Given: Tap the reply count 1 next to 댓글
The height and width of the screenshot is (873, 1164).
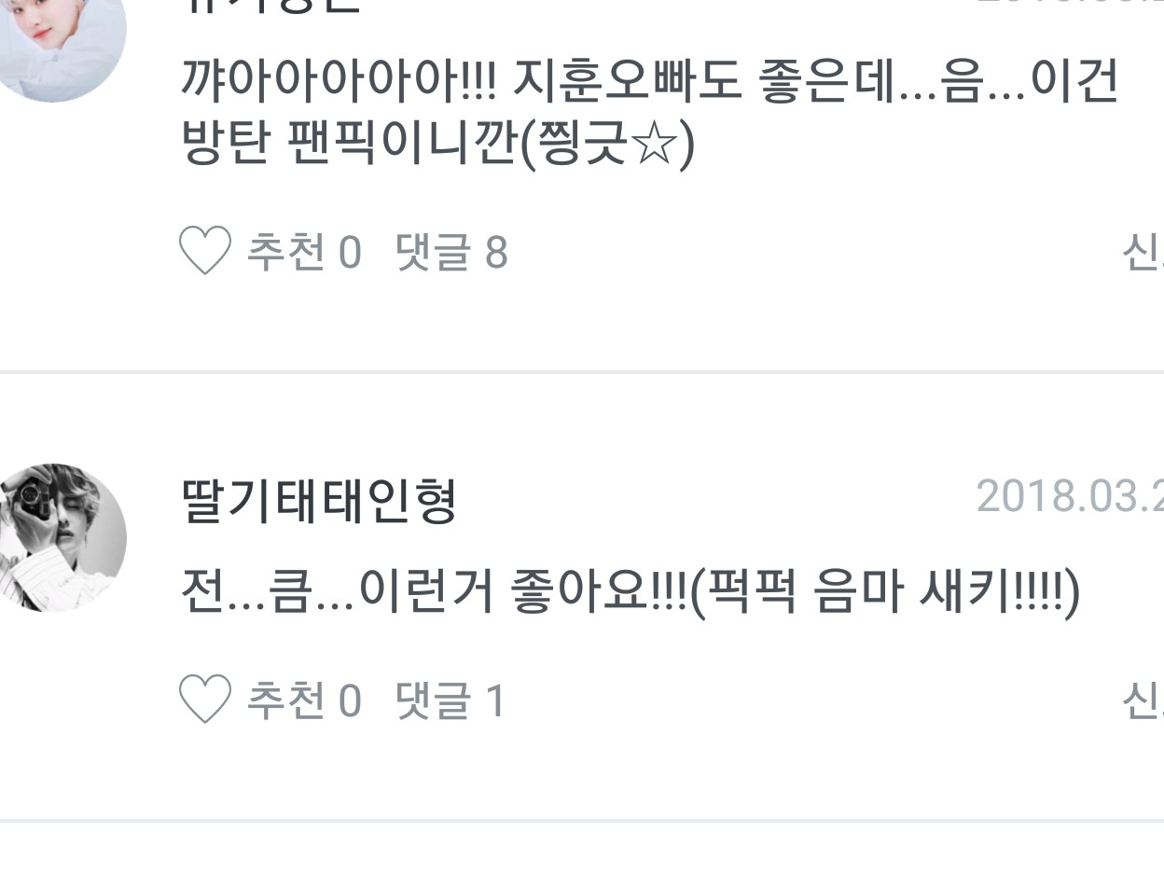Looking at the screenshot, I should coord(495,700).
